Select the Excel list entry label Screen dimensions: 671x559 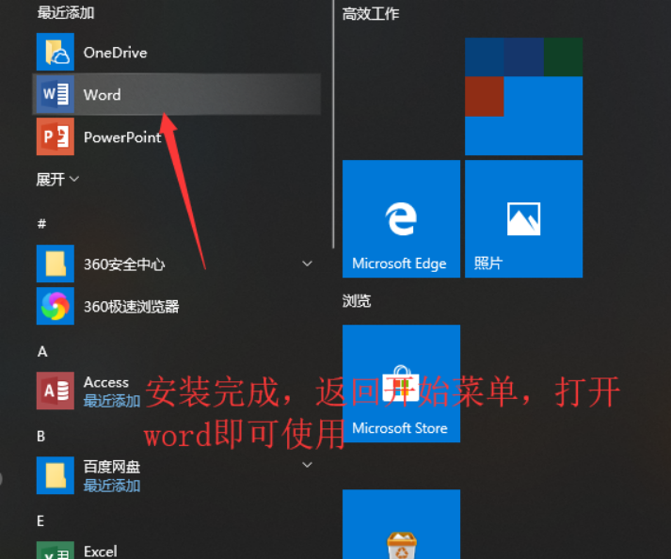click(x=100, y=551)
